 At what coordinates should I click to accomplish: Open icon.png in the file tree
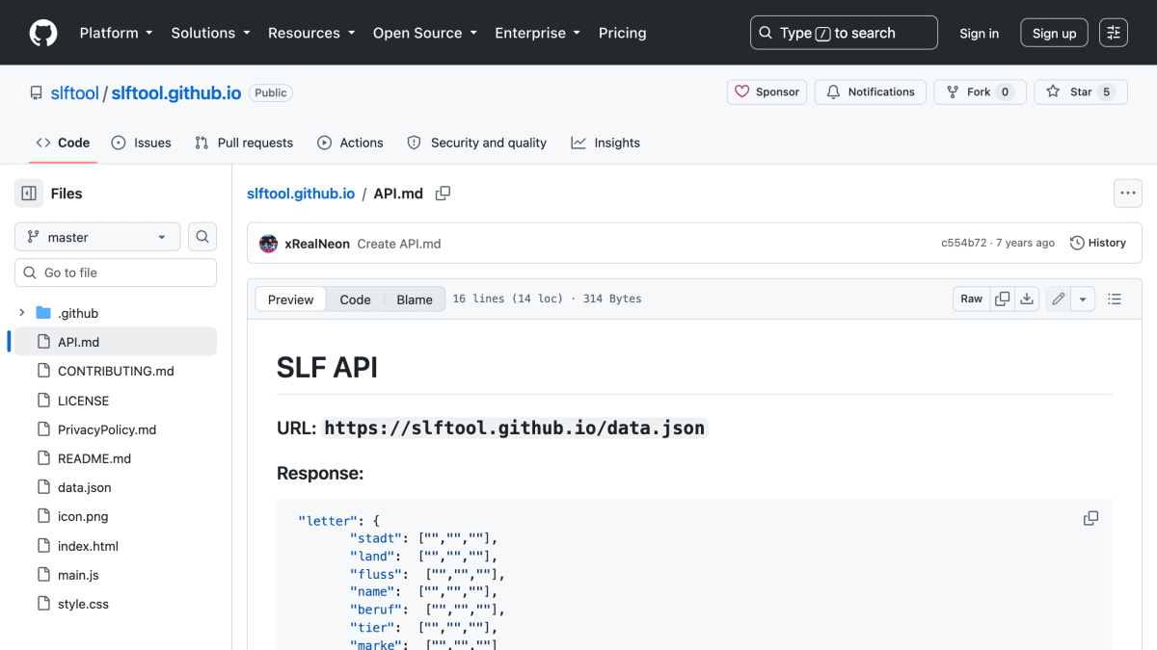(x=116, y=516)
